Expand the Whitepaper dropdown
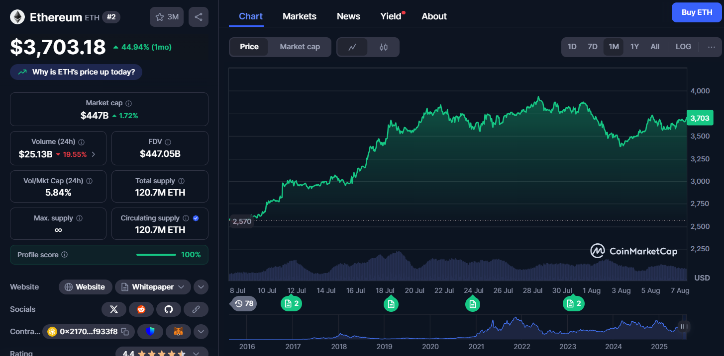 (181, 287)
